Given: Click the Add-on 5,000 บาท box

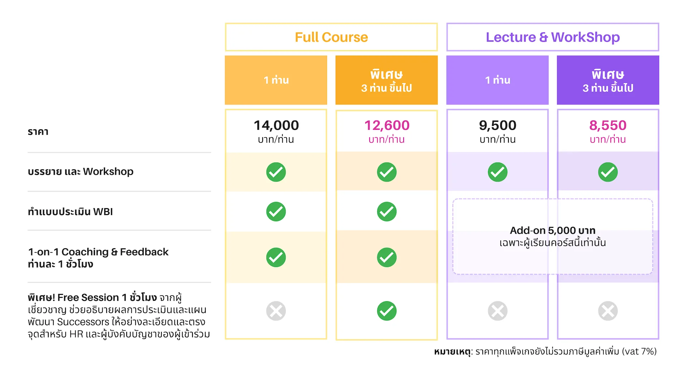Looking at the screenshot, I should 553,237.
